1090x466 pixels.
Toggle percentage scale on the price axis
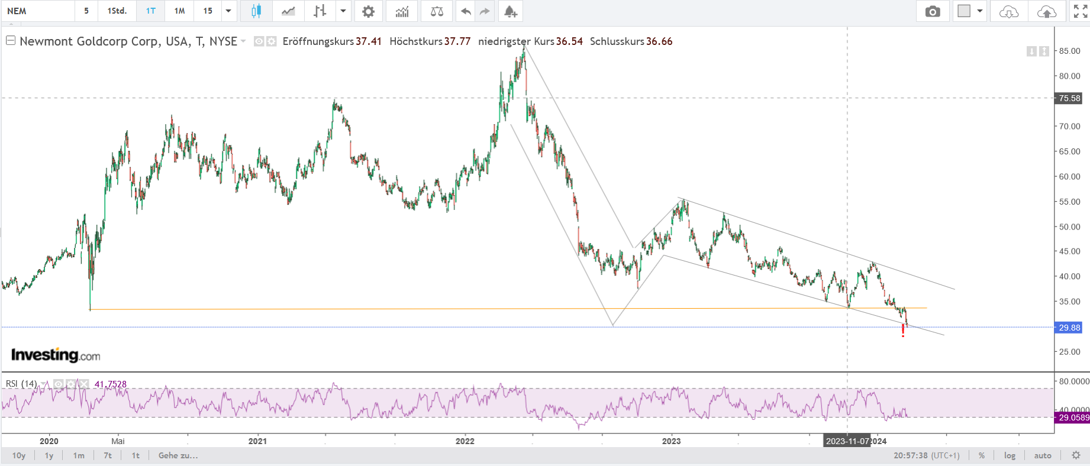click(x=982, y=455)
